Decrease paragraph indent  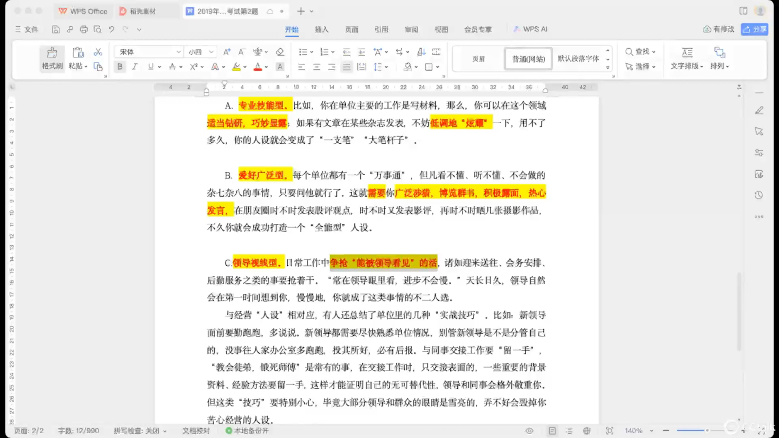tap(346, 52)
